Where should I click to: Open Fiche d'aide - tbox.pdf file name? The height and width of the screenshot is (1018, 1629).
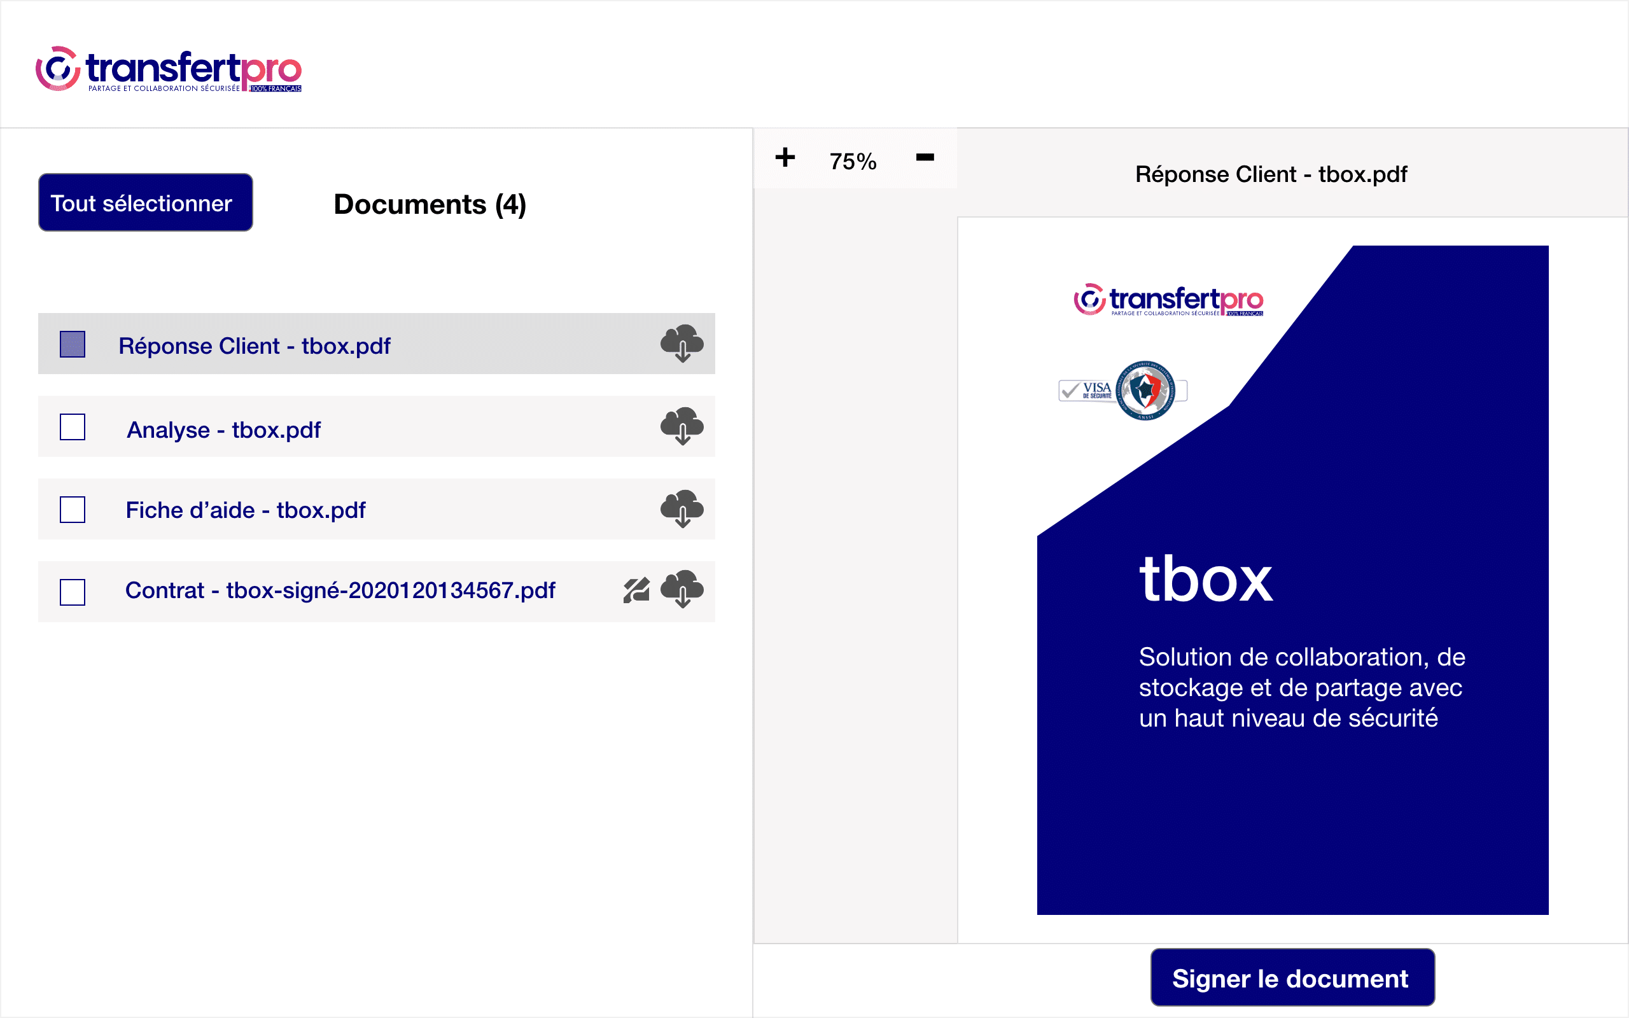(x=246, y=510)
